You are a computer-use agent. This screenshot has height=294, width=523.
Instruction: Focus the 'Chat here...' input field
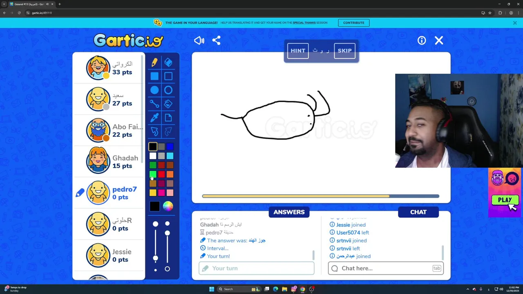click(x=386, y=268)
